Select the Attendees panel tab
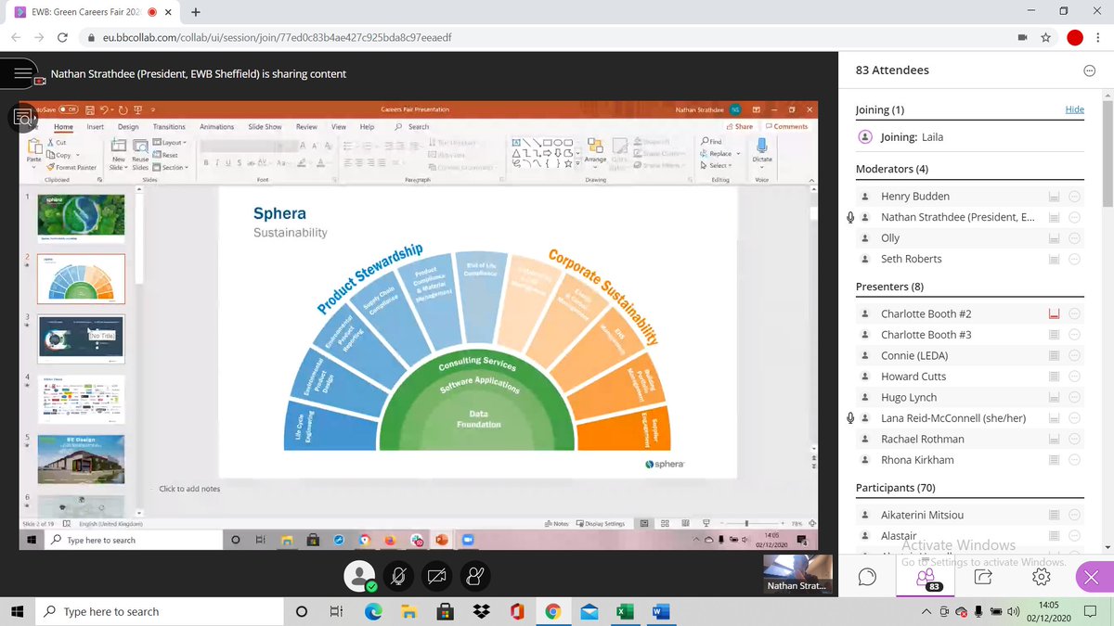The height and width of the screenshot is (626, 1114). tap(925, 577)
